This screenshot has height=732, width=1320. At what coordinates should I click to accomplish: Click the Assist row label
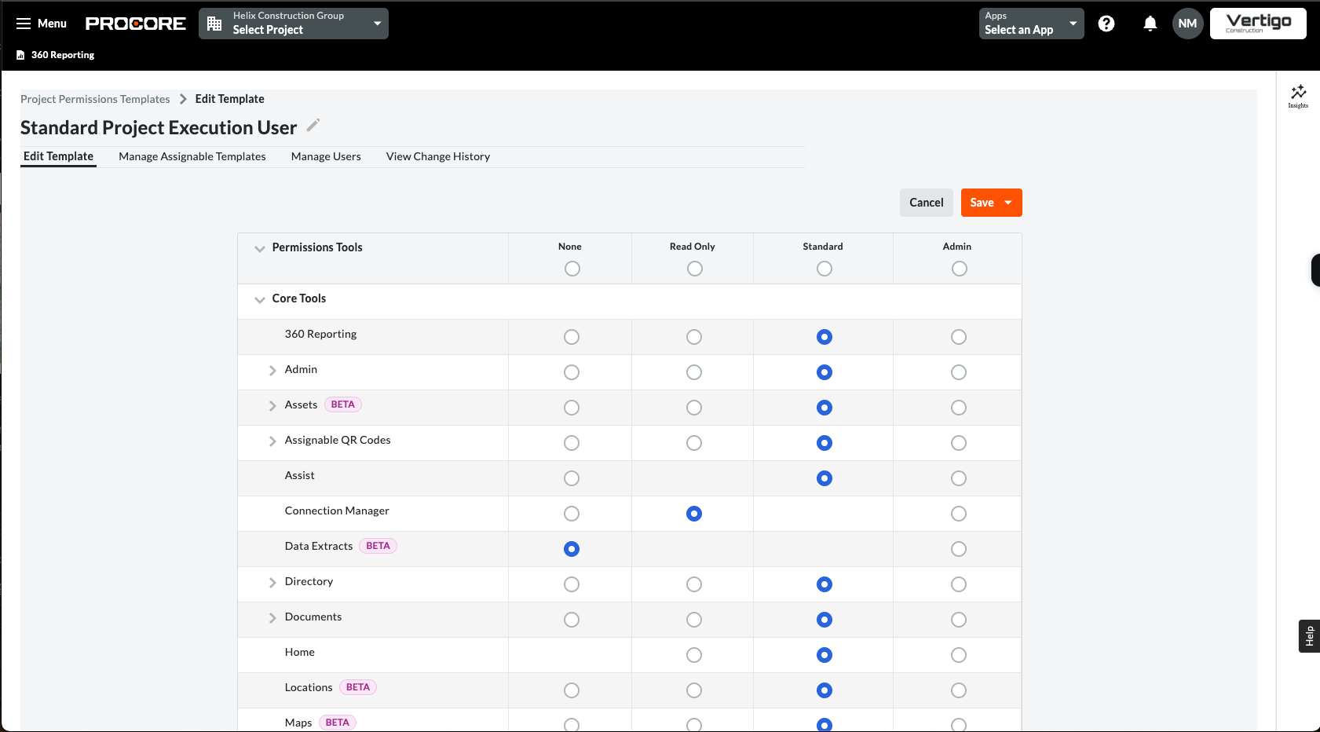point(300,475)
